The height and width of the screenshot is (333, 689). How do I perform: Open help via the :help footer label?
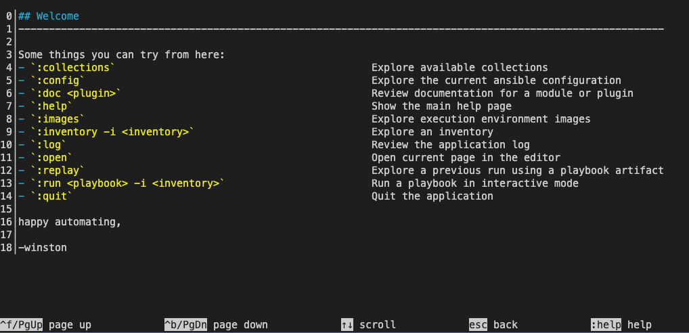point(606,325)
